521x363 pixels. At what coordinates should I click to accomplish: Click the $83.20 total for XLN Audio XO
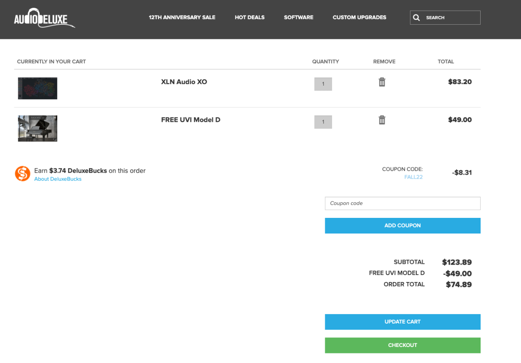[460, 81]
